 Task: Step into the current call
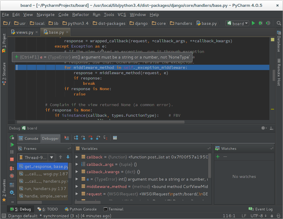(83, 138)
